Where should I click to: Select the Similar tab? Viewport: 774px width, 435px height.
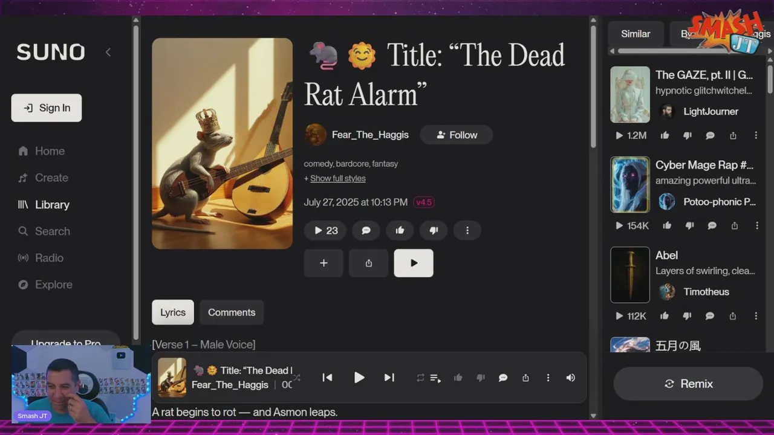(x=636, y=34)
